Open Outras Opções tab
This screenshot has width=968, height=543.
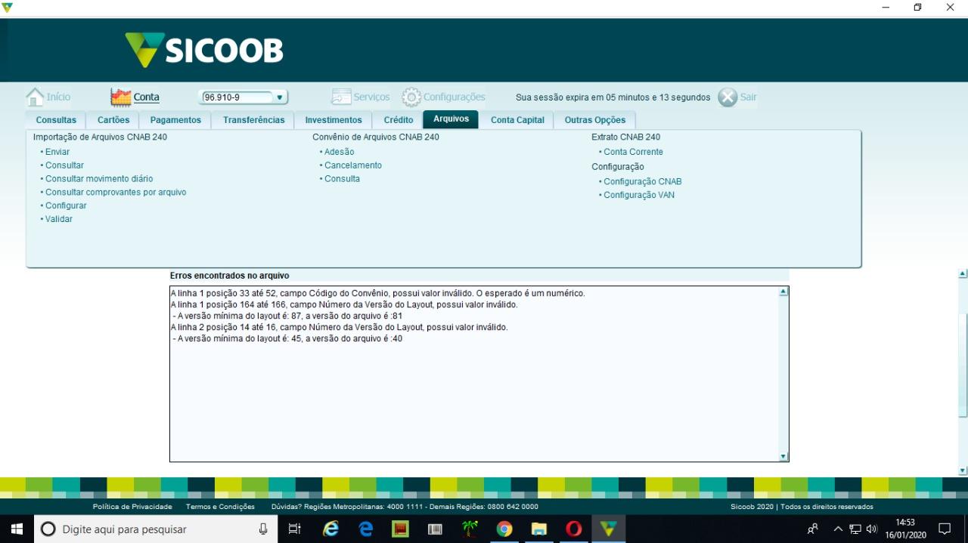point(595,120)
